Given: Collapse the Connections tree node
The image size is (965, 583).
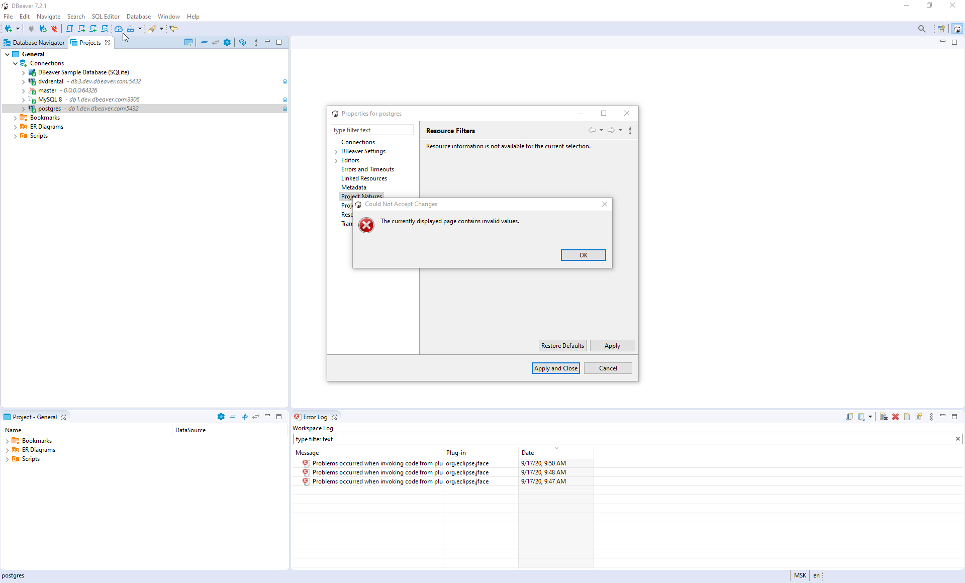Looking at the screenshot, I should point(15,63).
